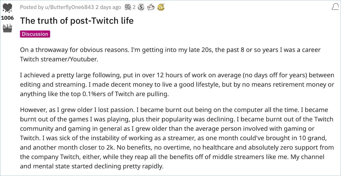Image resolution: width=341 pixels, height=176 pixels.
Task: Click the paragraph starting 'I achieved a pretty large'
Action: 177,84
